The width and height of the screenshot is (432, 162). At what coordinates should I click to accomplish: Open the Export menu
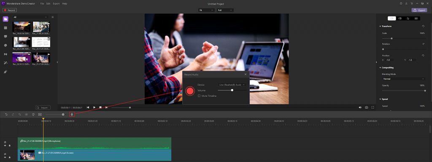point(56,3)
